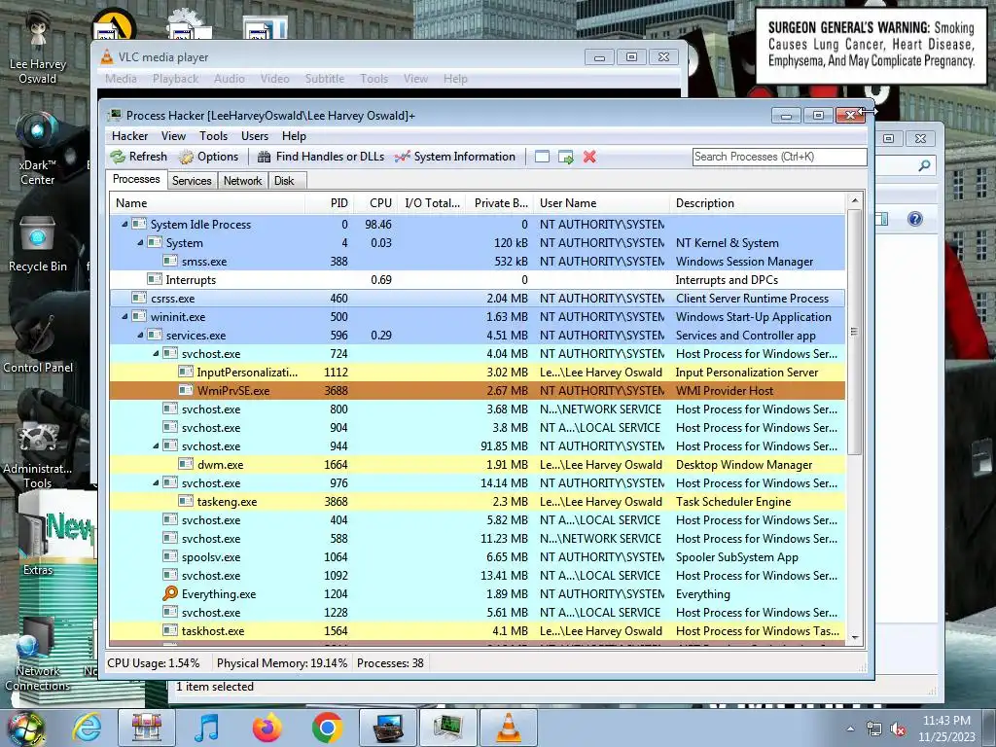Click the Physical Memory status bar entry
The height and width of the screenshot is (747, 996).
(281, 662)
